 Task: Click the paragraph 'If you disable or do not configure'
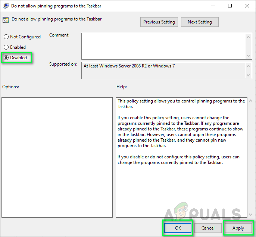point(178,159)
